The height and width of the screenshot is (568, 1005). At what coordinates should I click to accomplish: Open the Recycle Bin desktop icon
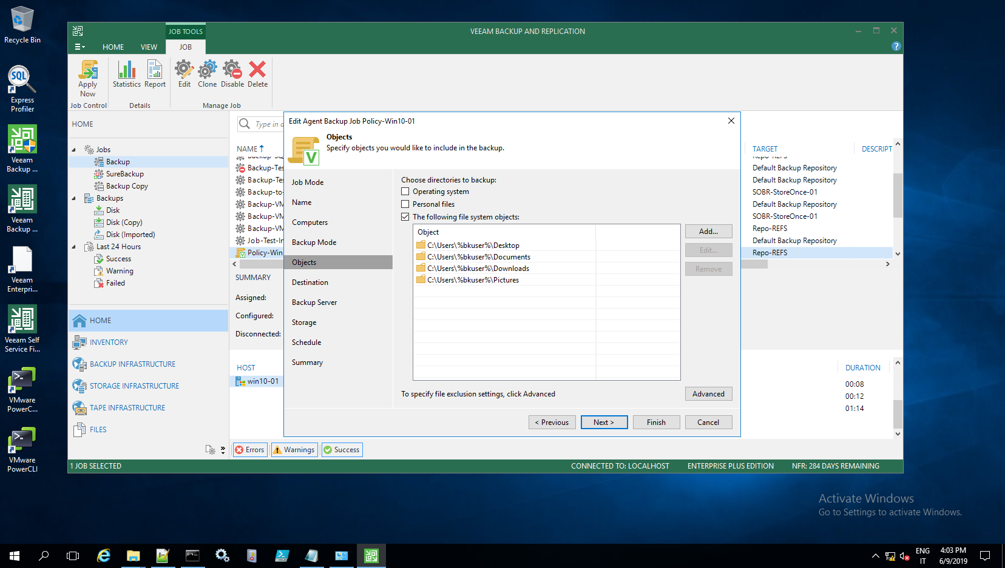pyautogui.click(x=22, y=25)
